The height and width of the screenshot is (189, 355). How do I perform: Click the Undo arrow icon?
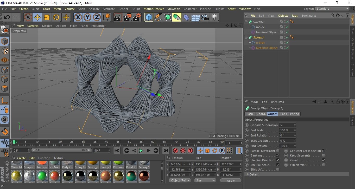tap(7, 17)
